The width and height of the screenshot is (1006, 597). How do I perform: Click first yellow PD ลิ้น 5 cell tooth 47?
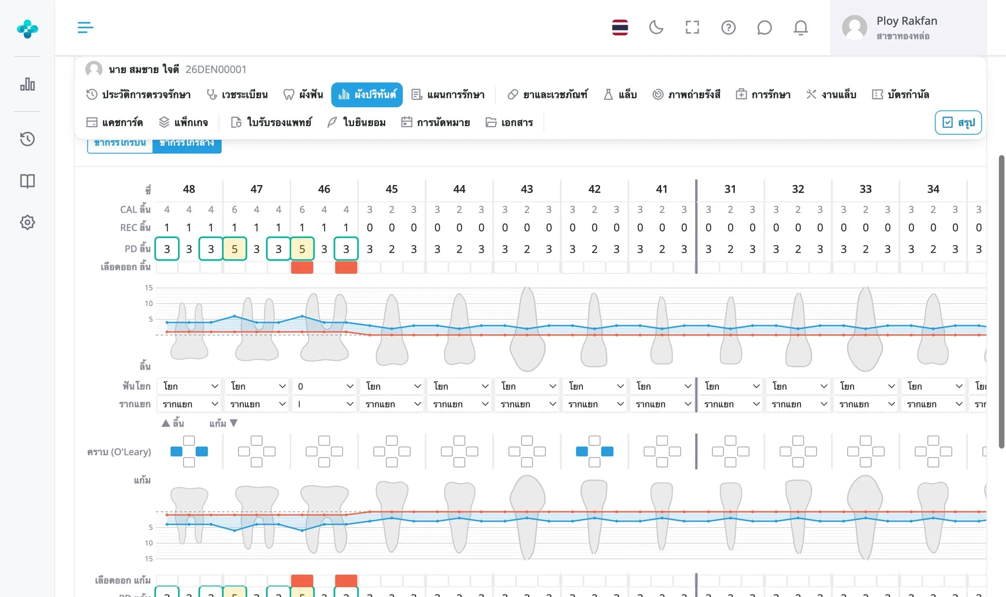point(234,248)
